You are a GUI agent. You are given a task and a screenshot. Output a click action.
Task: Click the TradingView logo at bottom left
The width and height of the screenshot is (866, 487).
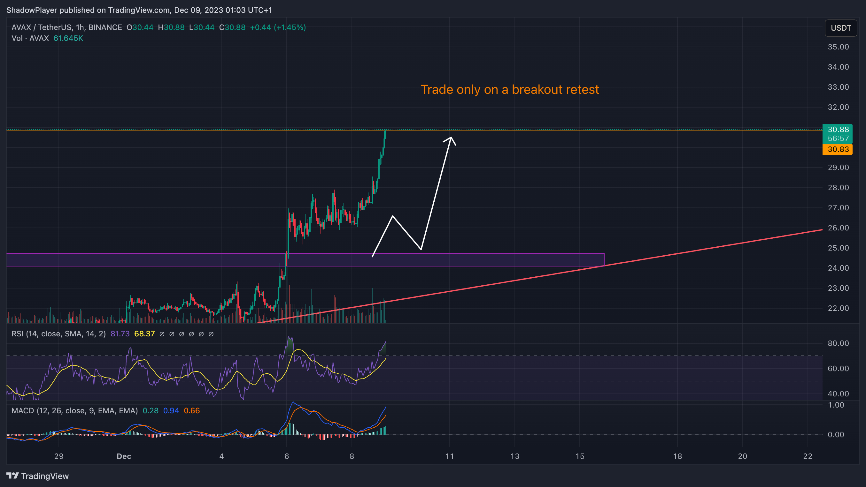[38, 476]
